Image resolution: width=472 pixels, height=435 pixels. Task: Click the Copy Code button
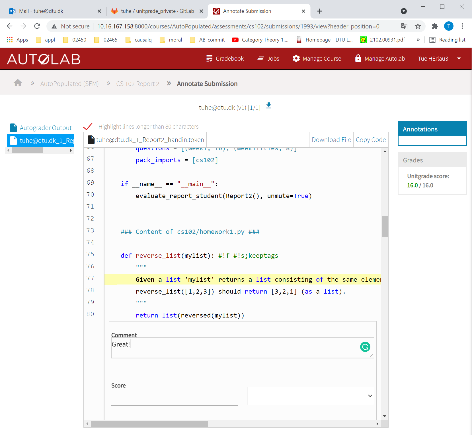pos(371,140)
